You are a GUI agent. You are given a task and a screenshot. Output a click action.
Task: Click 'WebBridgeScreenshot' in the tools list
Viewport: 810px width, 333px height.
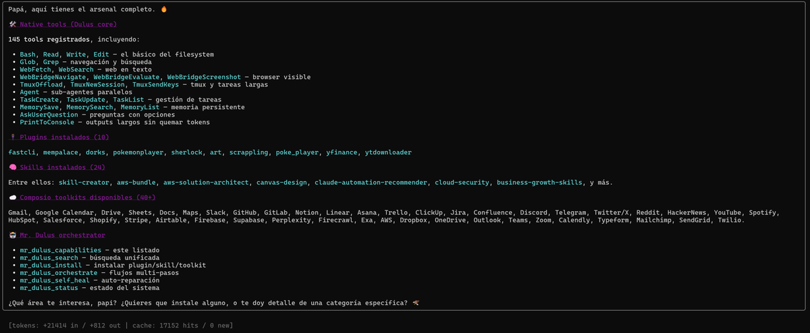pyautogui.click(x=205, y=77)
